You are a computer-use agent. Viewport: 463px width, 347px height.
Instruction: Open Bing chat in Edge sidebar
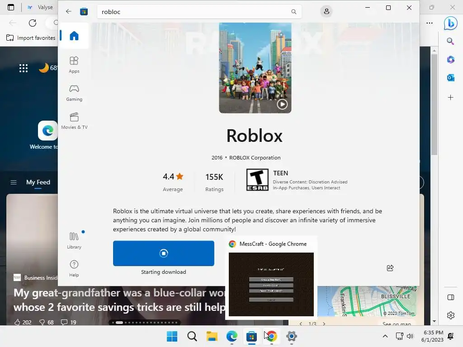(451, 23)
